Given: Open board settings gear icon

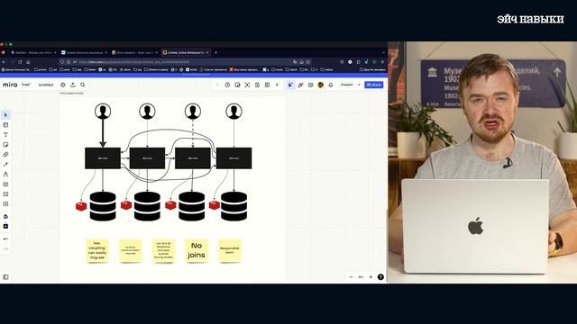Looking at the screenshot, I should click(x=63, y=85).
